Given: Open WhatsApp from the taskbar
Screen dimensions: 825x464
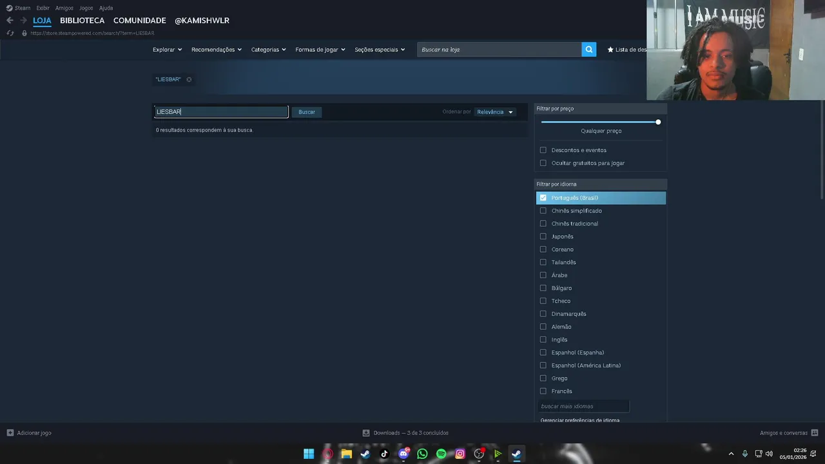Looking at the screenshot, I should point(422,454).
